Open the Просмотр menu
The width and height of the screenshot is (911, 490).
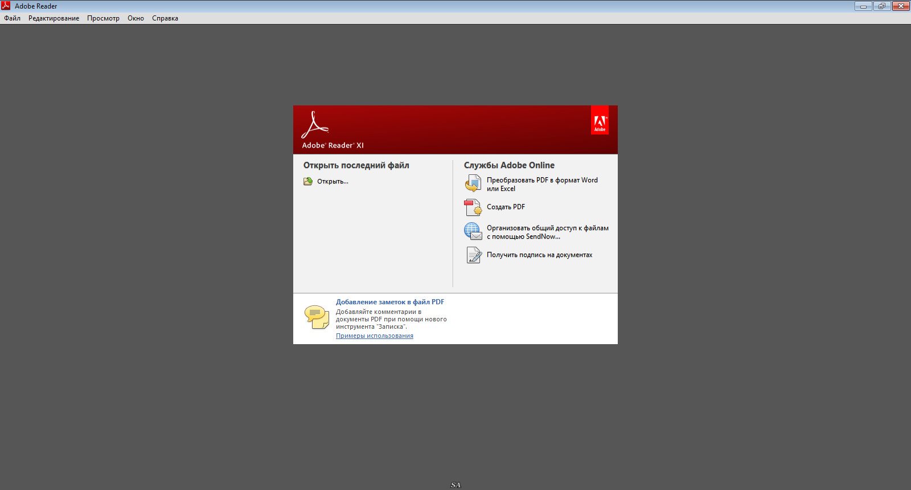103,18
